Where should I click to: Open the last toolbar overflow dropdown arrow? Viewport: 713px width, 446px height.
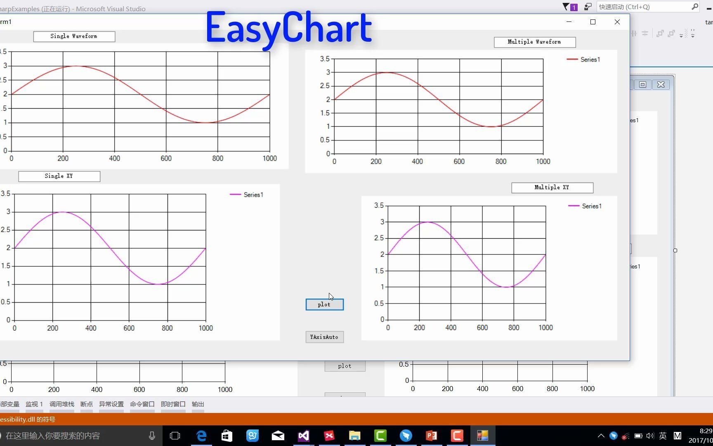point(693,34)
